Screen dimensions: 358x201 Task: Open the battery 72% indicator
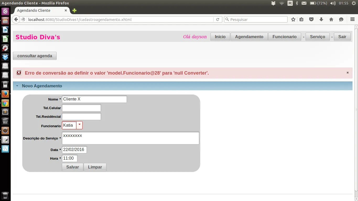pyautogui.click(x=318, y=3)
